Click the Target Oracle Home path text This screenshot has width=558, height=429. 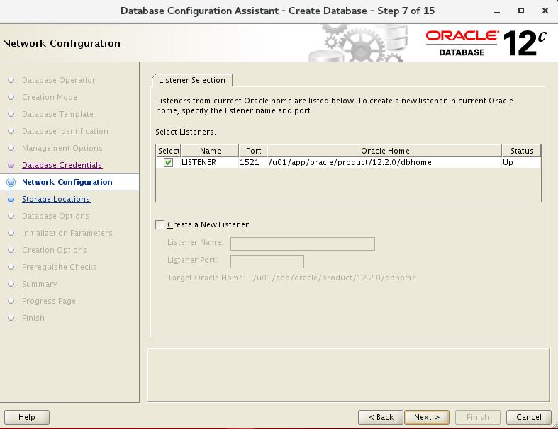click(x=334, y=278)
